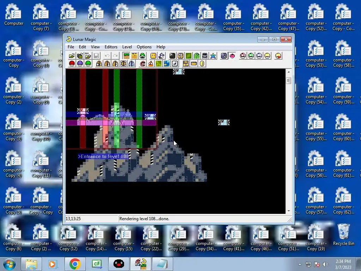The width and height of the screenshot is (361, 271).
Task: Toggle the pink berry icon
Action: (x=232, y=56)
